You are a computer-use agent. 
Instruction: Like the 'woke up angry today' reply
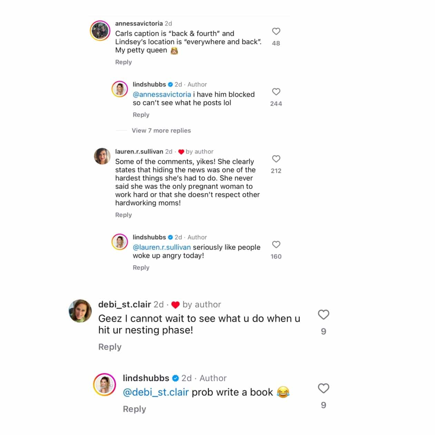click(276, 245)
